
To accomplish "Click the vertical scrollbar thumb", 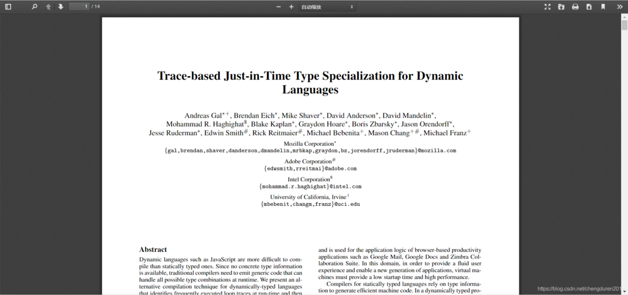I will 624,25.
